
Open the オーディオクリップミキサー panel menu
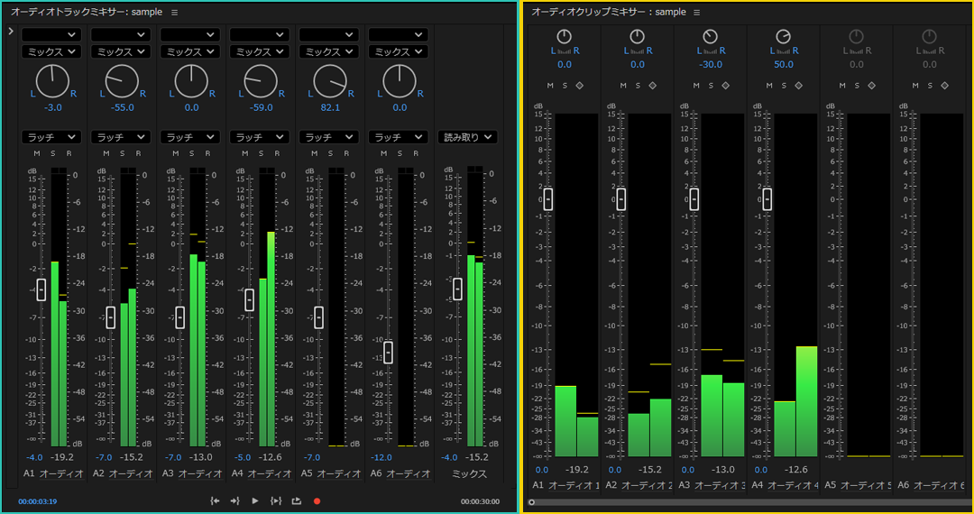click(x=696, y=13)
